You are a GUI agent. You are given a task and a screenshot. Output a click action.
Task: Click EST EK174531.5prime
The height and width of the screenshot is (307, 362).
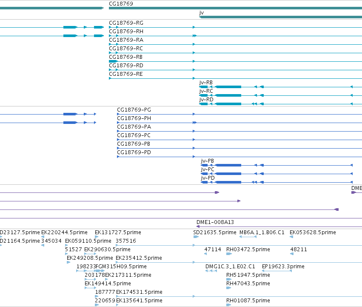[x=139, y=292]
